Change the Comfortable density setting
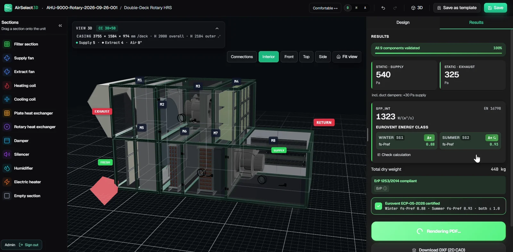This screenshot has height=252, width=513. tap(325, 8)
